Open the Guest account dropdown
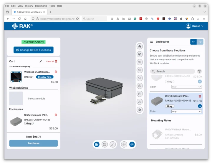Image resolution: width=212 pixels, height=164 pixels. click(x=195, y=26)
